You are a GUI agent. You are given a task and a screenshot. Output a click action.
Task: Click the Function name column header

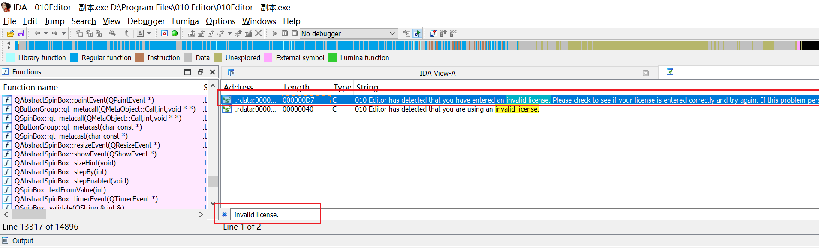(x=101, y=87)
